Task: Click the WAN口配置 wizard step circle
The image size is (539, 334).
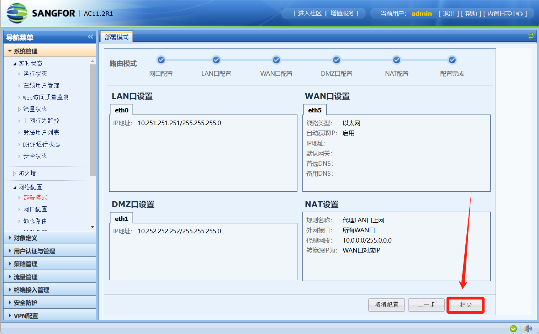Action: (276, 60)
